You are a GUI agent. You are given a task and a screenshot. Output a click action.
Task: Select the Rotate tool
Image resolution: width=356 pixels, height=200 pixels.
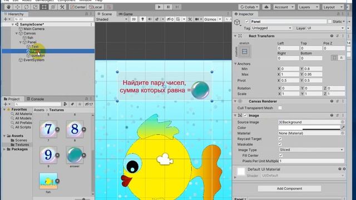point(26,7)
